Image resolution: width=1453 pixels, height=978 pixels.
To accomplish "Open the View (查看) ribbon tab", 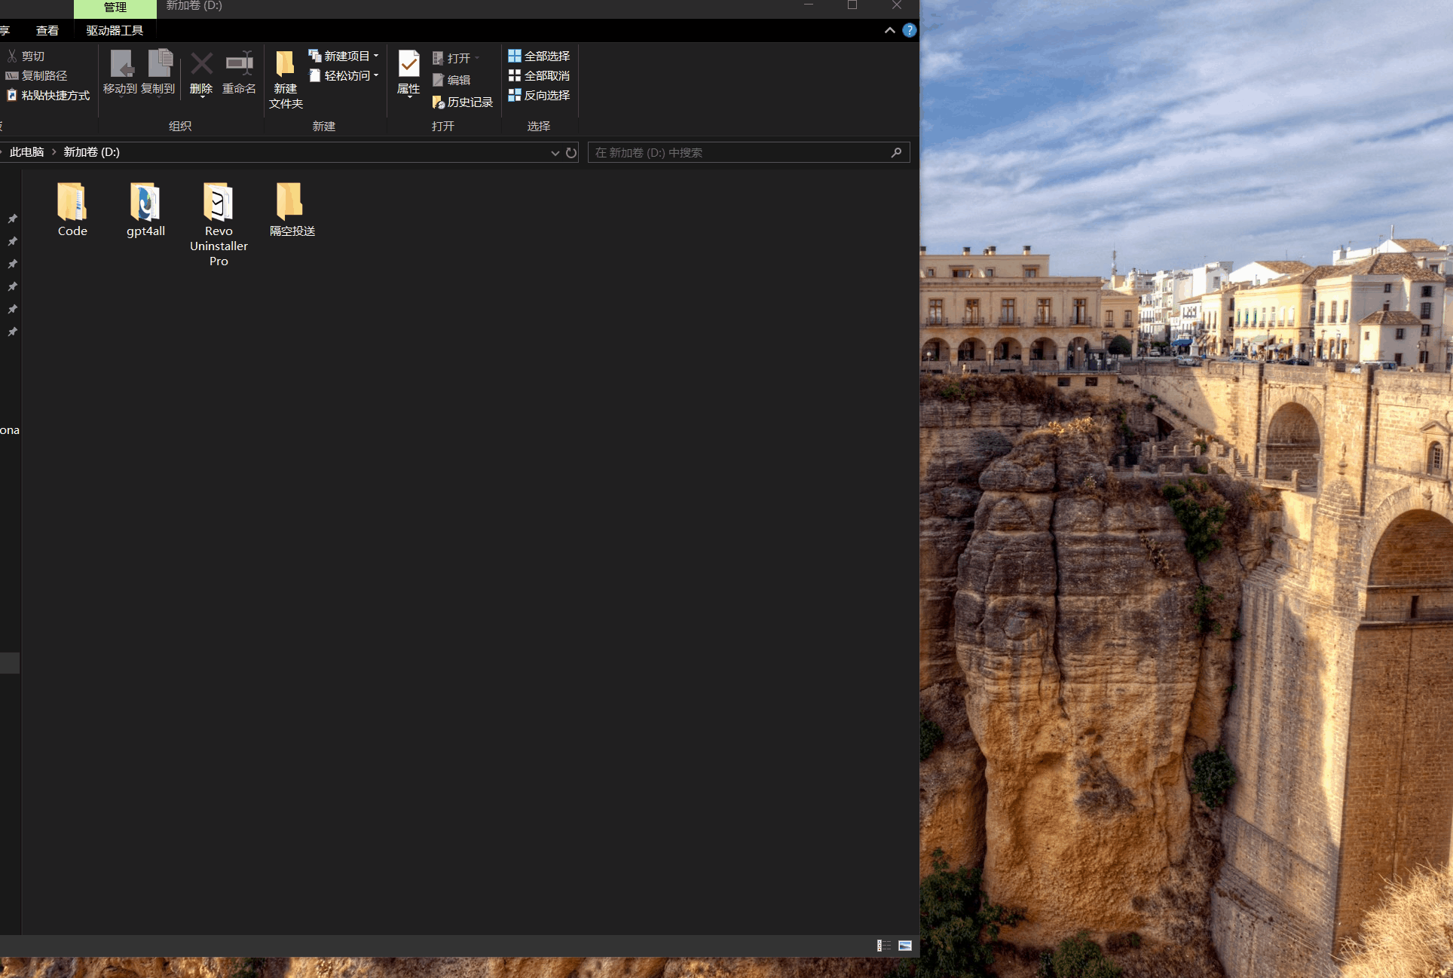I will tap(47, 31).
